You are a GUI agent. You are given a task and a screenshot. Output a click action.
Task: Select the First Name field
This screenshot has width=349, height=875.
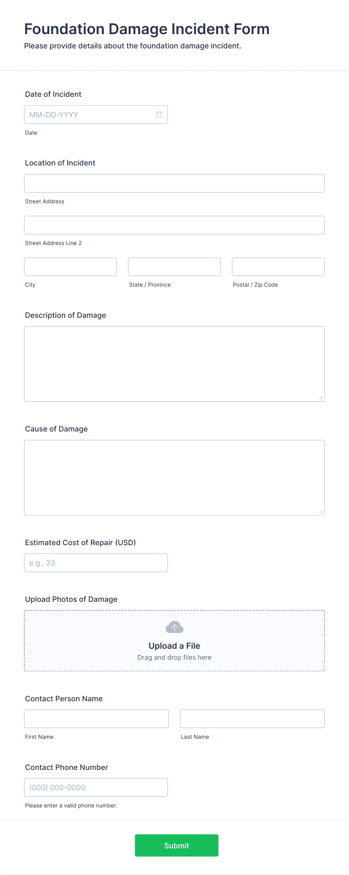point(96,719)
